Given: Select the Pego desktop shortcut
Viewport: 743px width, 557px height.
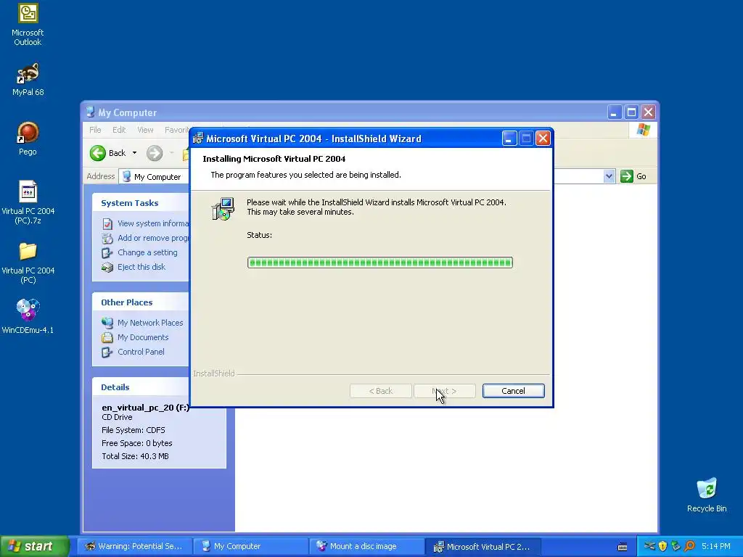Looking at the screenshot, I should [28, 139].
